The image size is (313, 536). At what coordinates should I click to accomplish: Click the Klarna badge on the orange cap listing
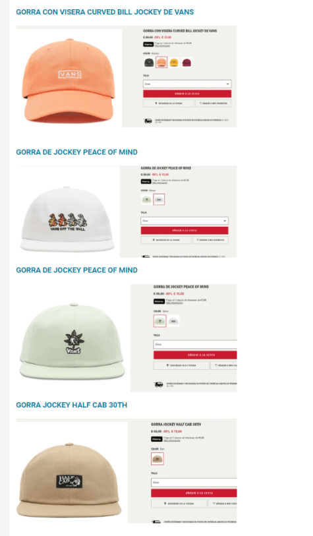click(x=148, y=44)
